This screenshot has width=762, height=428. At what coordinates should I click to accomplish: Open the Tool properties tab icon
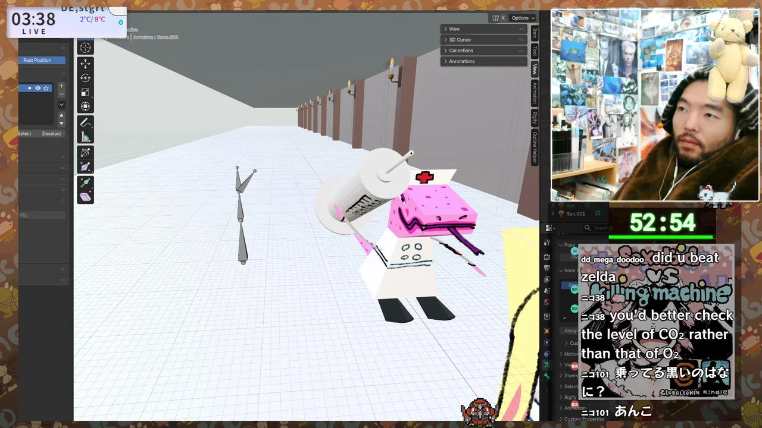(x=547, y=242)
